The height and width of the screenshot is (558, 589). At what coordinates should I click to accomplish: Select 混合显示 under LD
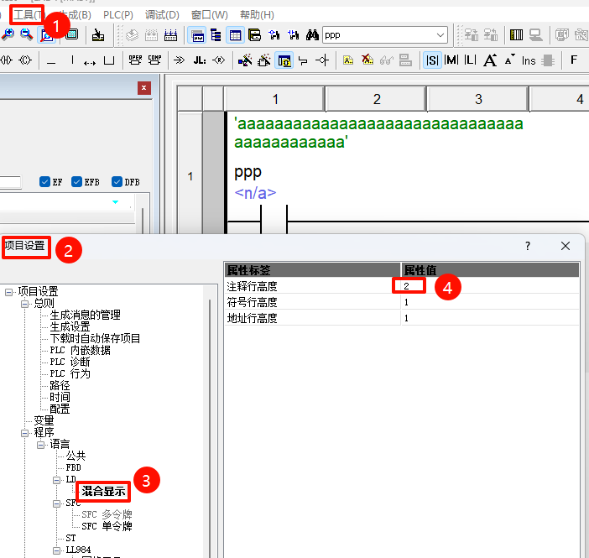(104, 491)
